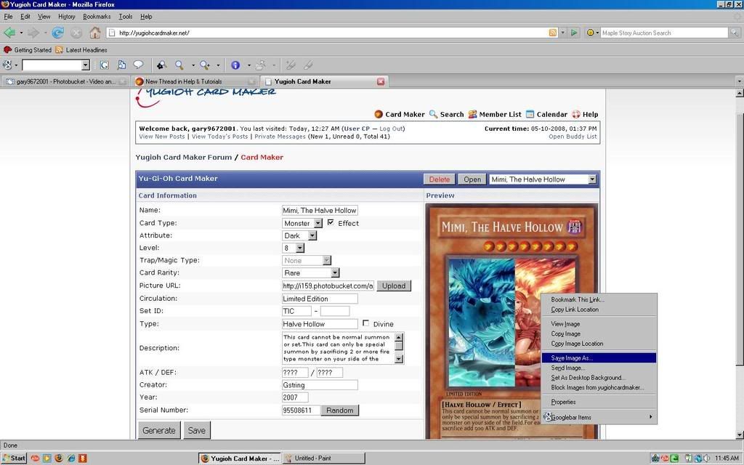Click the Random serial number button
The image size is (744, 465).
click(x=339, y=411)
